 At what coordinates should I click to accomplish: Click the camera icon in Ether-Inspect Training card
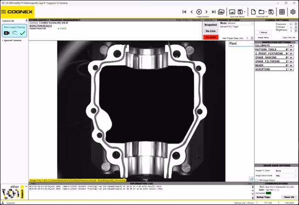click(x=7, y=33)
